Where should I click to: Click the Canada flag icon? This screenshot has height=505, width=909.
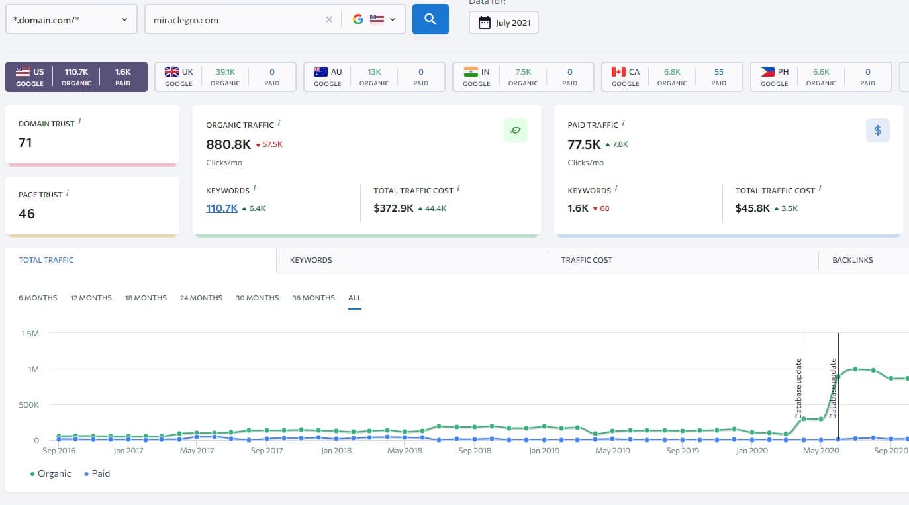[618, 71]
